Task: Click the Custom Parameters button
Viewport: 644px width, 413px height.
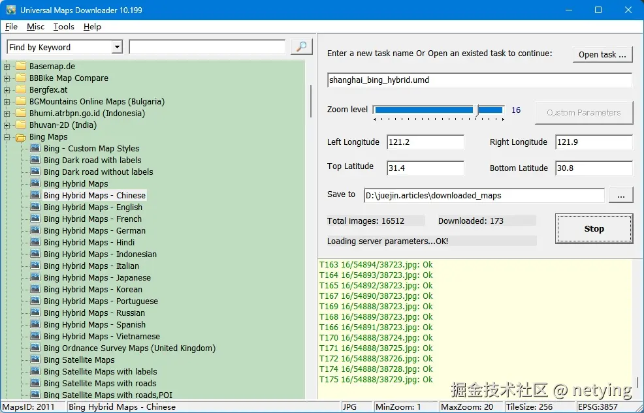Action: (584, 112)
